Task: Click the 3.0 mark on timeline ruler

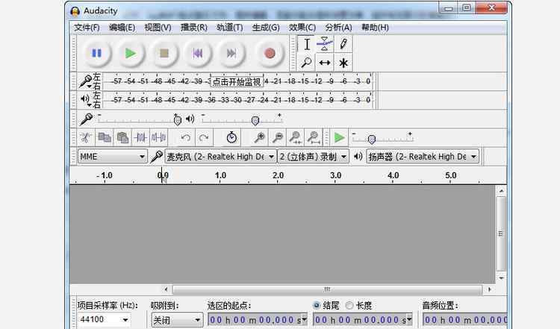Action: (335, 175)
